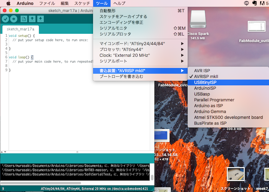Open the Apple menu
Screen dimensions: 269x192
(8, 3)
